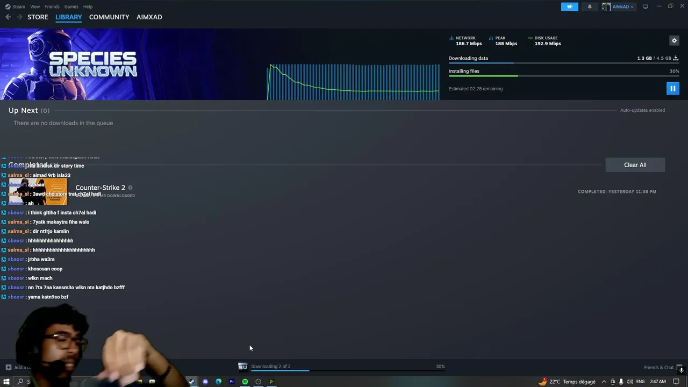The height and width of the screenshot is (387, 688).
Task: Open Discord from the taskbar
Action: pos(205,382)
